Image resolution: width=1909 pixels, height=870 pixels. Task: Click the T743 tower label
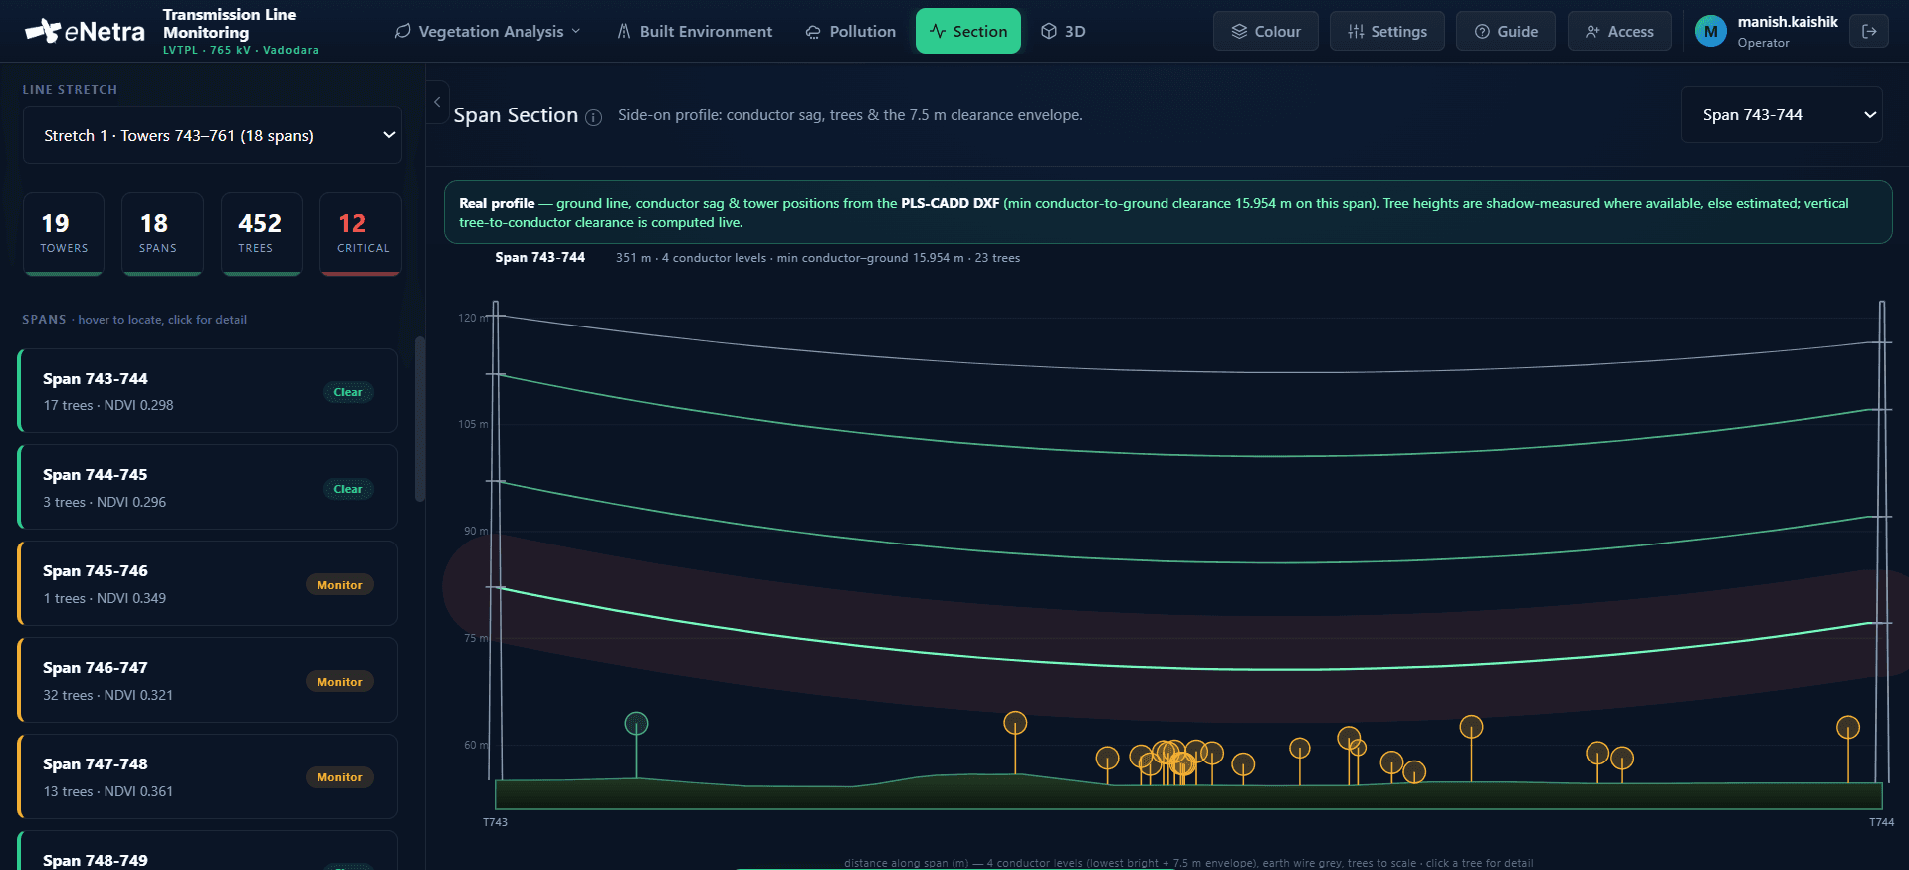(495, 822)
